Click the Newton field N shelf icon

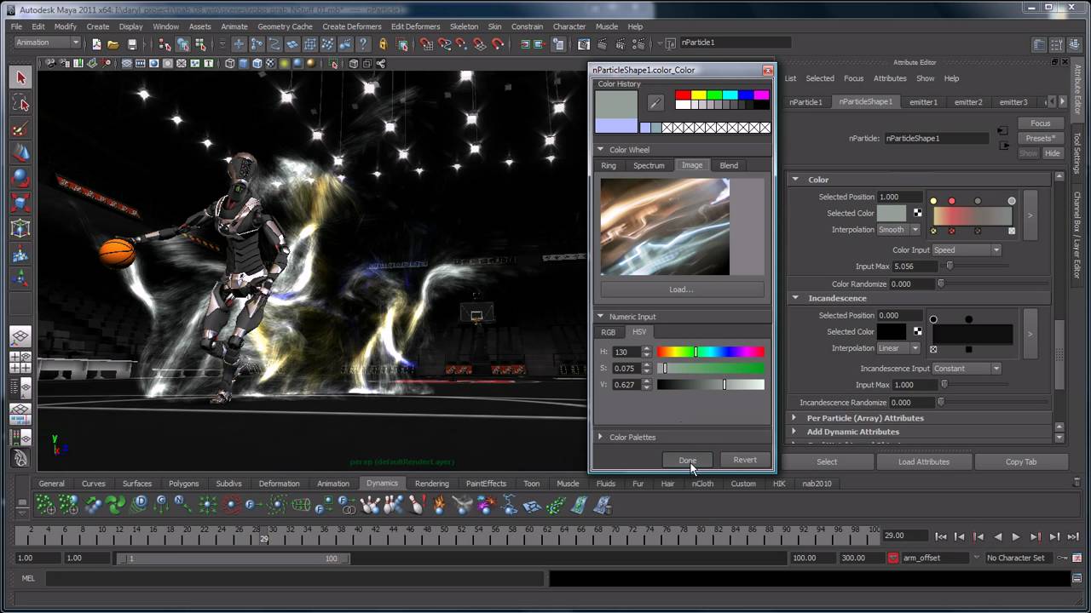[x=183, y=503]
